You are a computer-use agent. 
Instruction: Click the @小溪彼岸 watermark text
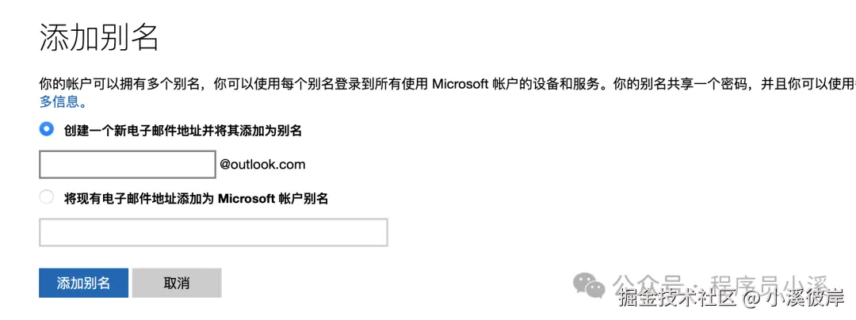794,299
